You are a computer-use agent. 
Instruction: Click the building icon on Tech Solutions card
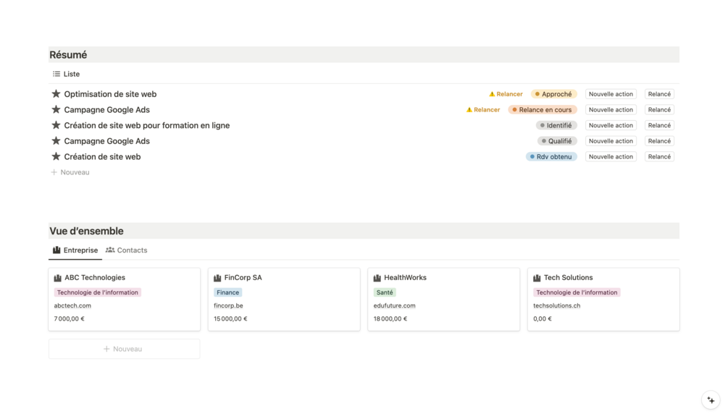(537, 278)
